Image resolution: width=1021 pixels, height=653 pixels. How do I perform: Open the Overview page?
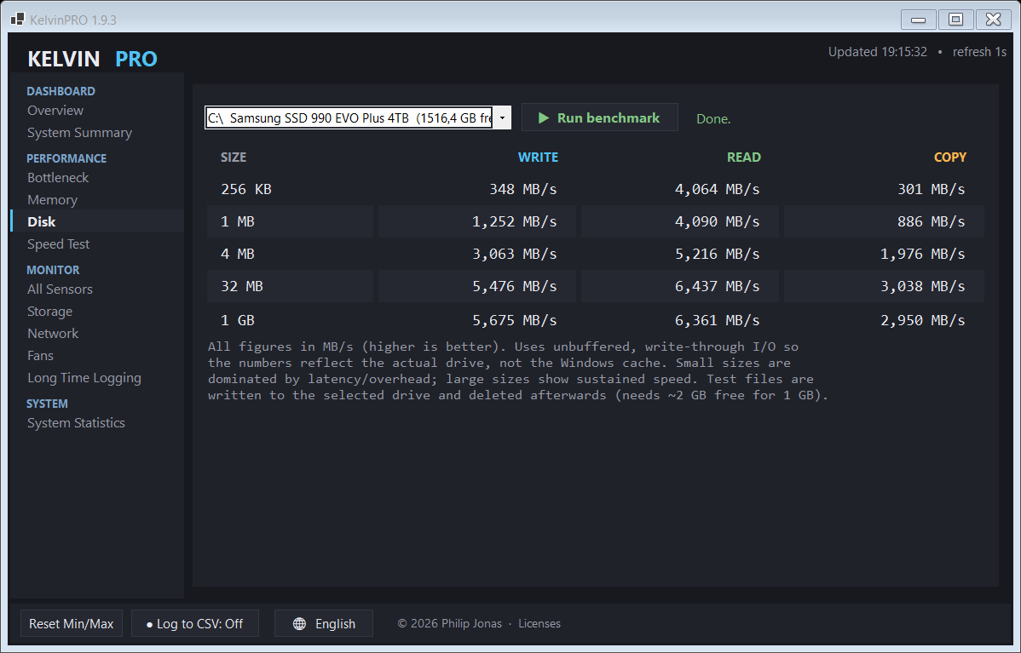[x=55, y=111]
